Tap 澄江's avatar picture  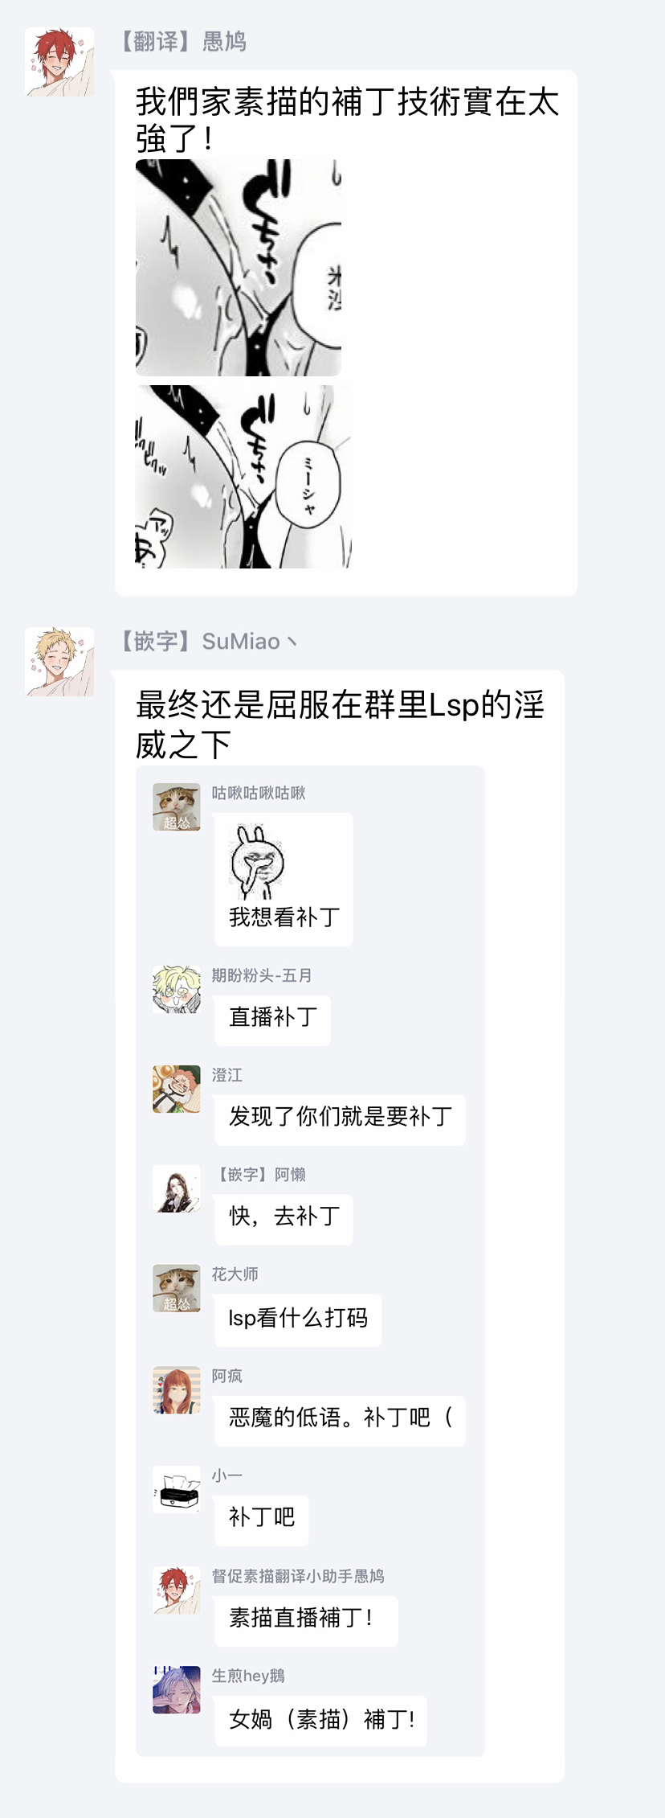coord(177,1090)
